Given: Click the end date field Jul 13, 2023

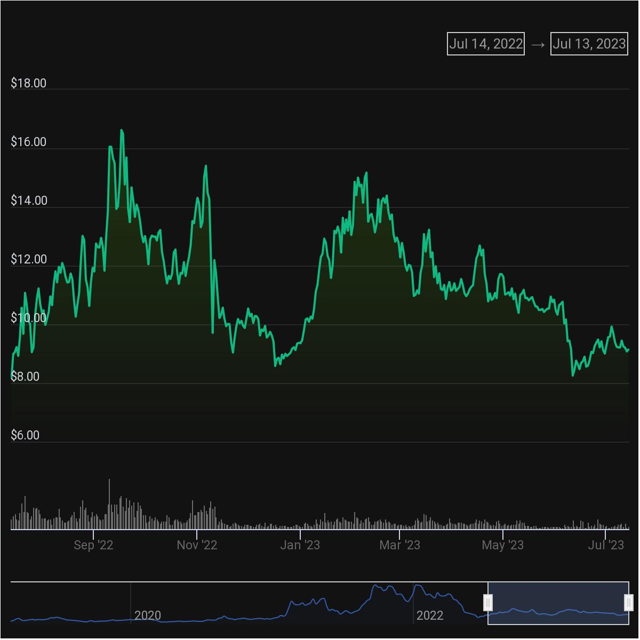Looking at the screenshot, I should (589, 44).
